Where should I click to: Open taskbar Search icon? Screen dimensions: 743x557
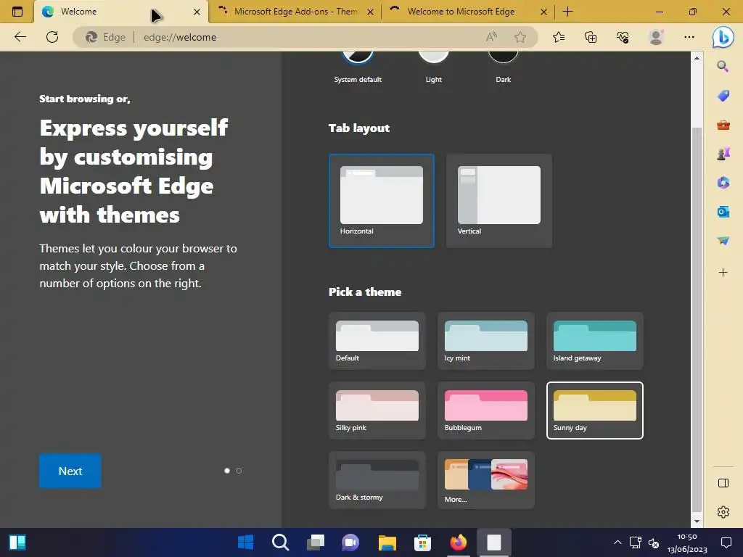(x=281, y=542)
